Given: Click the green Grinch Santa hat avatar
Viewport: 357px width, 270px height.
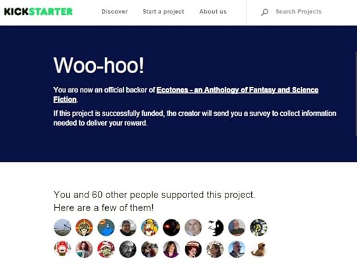Looking at the screenshot, I should [106, 250].
